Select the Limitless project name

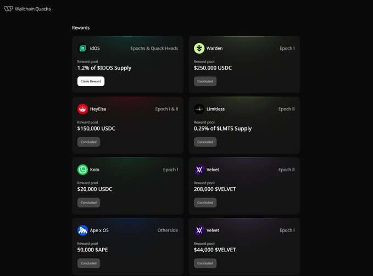coord(215,109)
